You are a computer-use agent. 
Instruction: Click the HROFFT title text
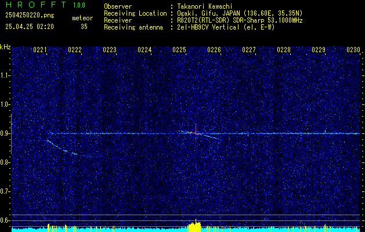pyautogui.click(x=36, y=5)
